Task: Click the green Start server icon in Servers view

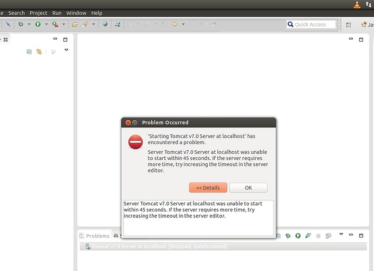Action: [x=298, y=236]
